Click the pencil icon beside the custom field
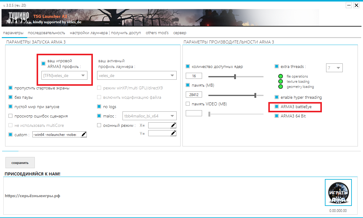Viewport: 363px width, 218px height. pos(84,135)
